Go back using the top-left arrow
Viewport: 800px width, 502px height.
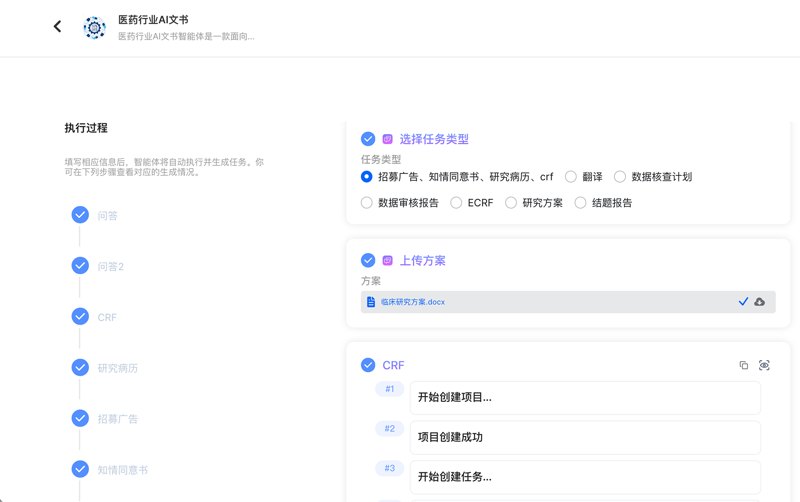pyautogui.click(x=57, y=26)
